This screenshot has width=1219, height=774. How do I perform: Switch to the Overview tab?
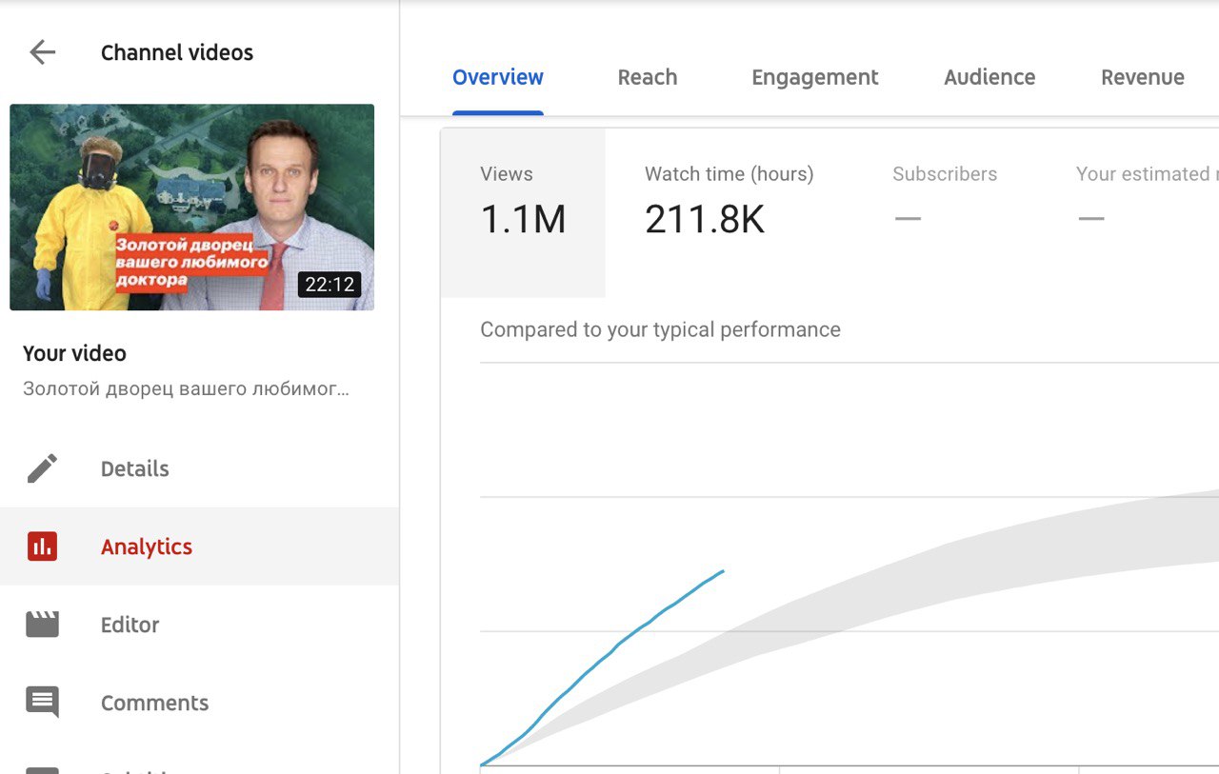(498, 77)
